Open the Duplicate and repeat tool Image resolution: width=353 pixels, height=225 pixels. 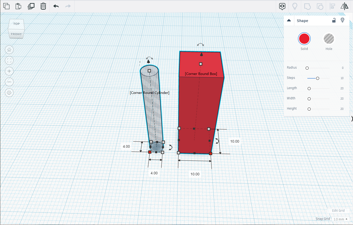click(x=31, y=6)
